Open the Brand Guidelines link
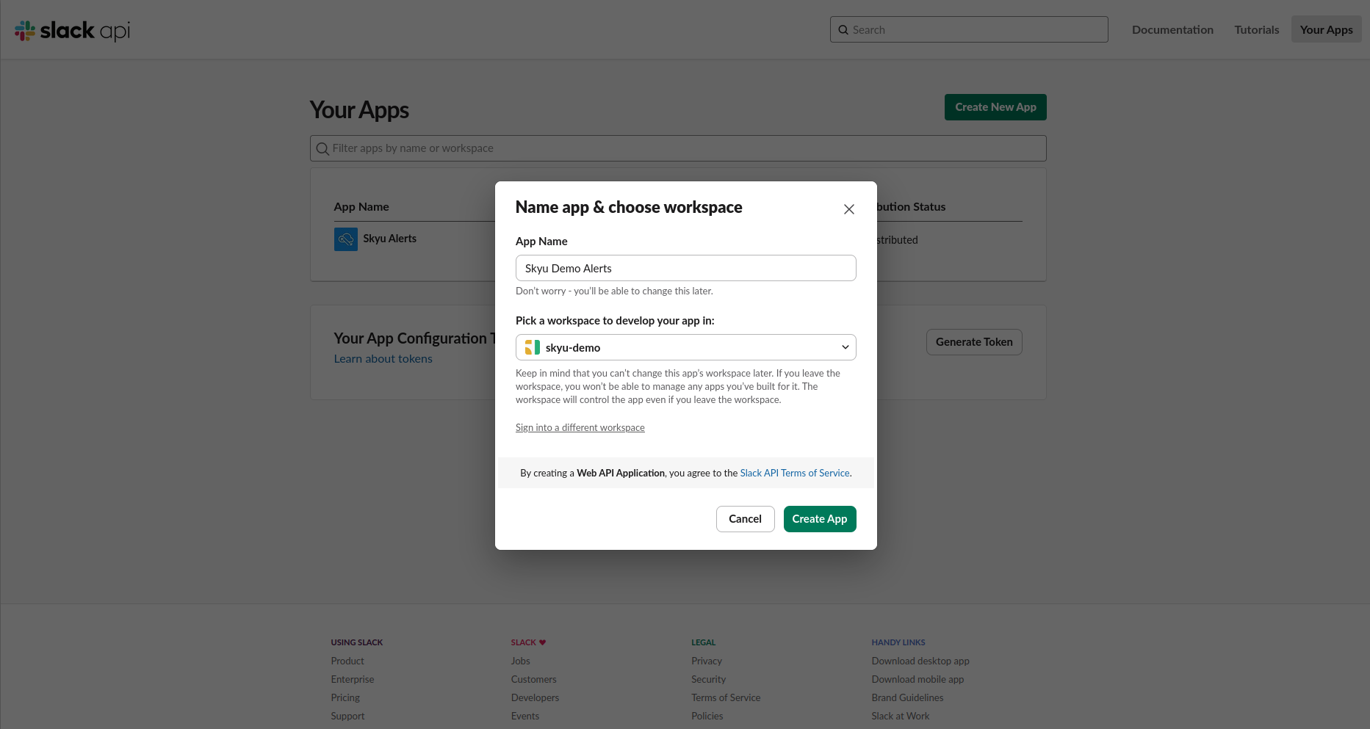The width and height of the screenshot is (1370, 729). 908,697
